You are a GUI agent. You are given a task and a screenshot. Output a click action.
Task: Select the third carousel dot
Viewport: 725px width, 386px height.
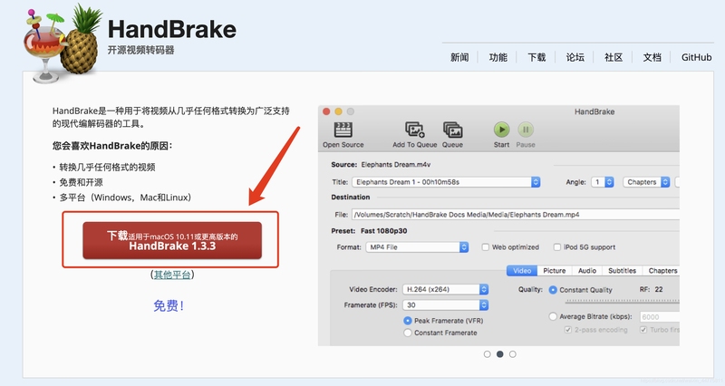[513, 354]
